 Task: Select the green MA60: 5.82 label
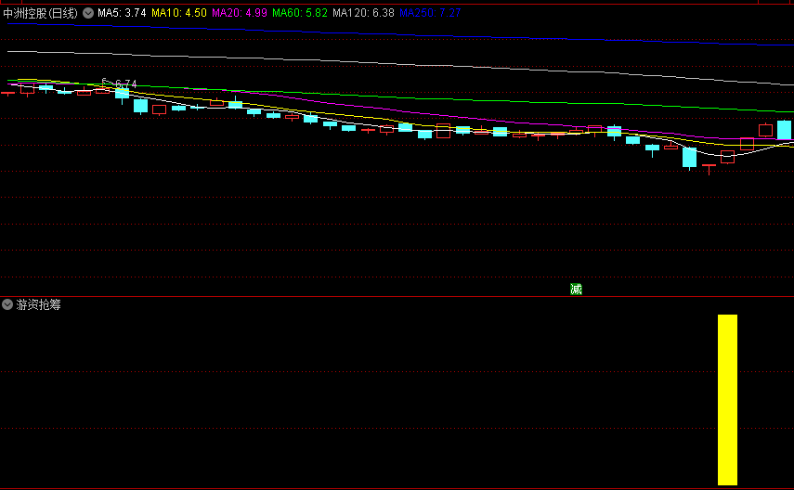point(300,13)
